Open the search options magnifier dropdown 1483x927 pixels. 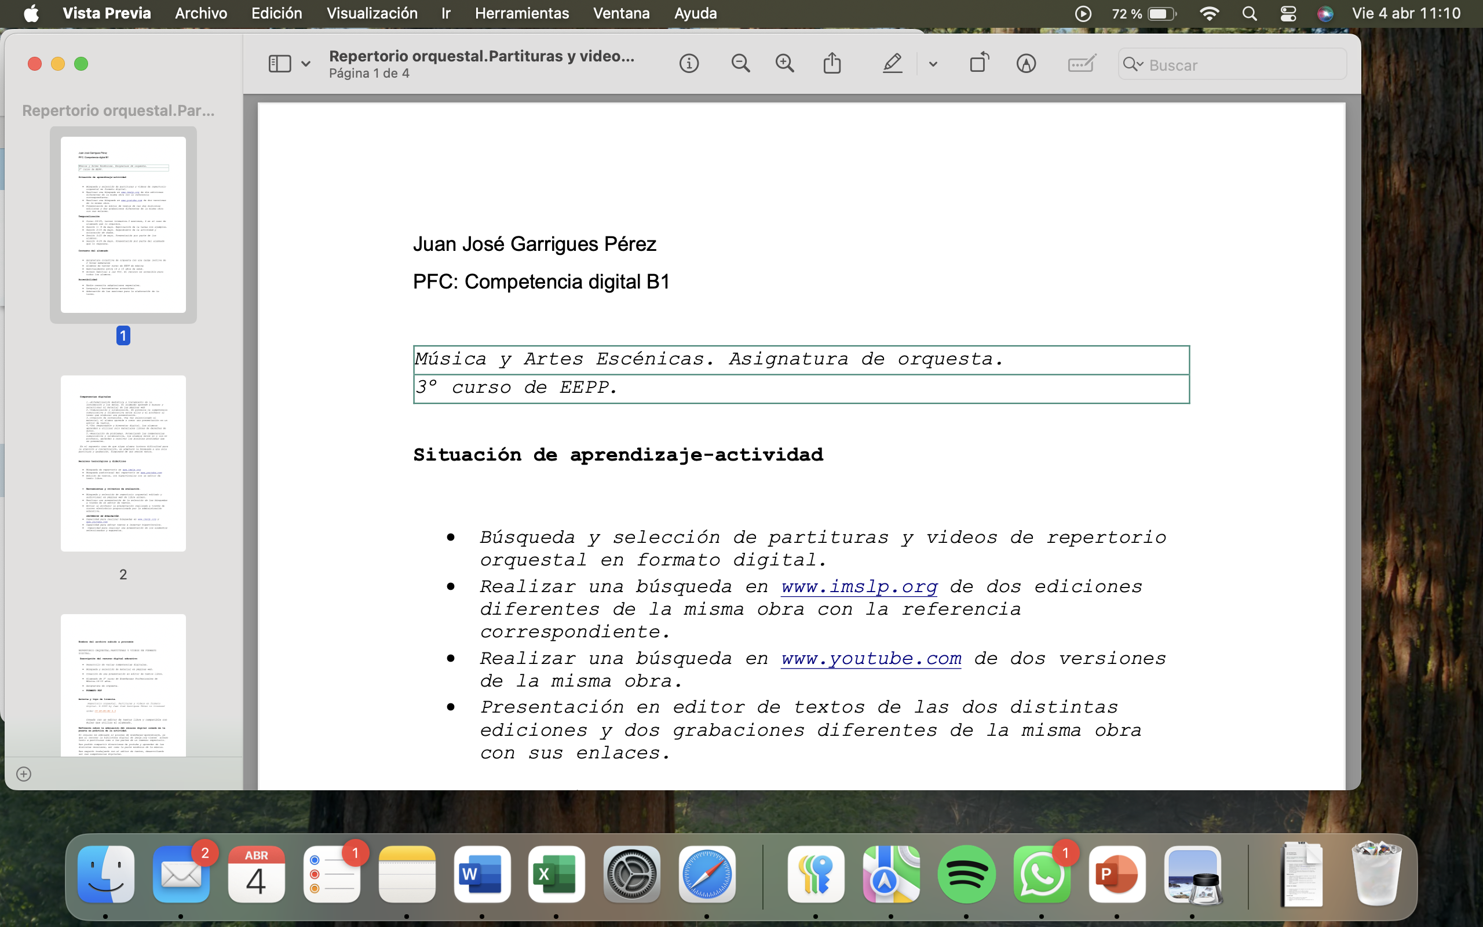[x=1133, y=64]
